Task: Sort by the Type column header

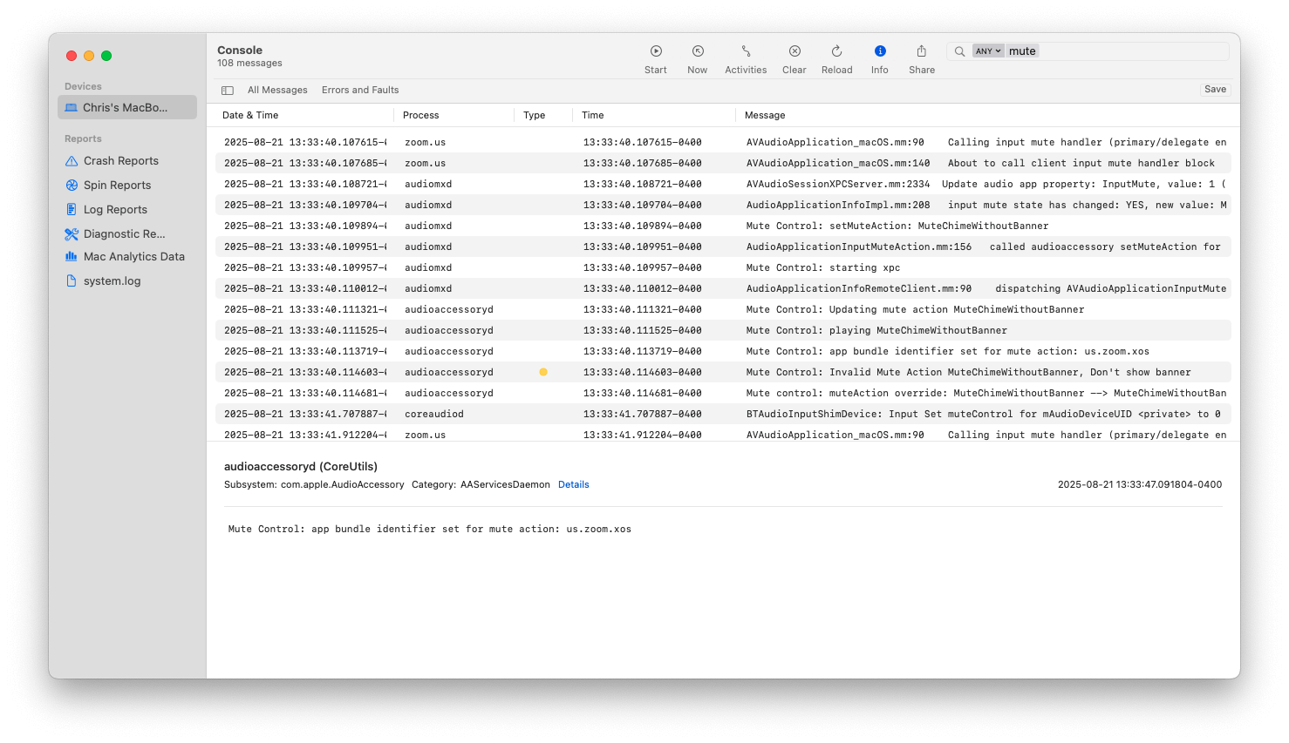Action: click(535, 115)
